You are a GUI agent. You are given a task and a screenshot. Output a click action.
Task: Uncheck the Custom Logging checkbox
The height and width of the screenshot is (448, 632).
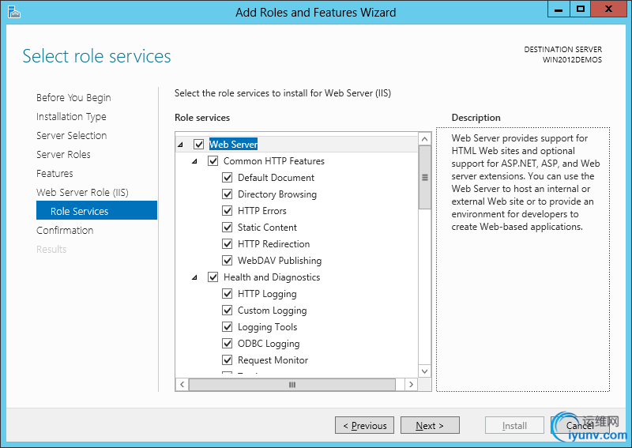[x=228, y=310]
